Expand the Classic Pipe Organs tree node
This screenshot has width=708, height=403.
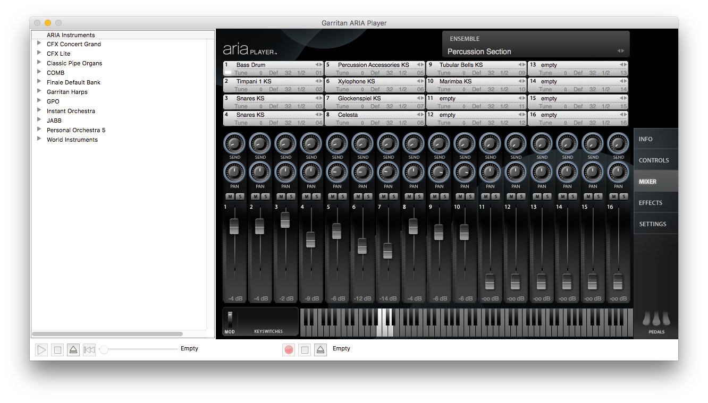click(39, 63)
